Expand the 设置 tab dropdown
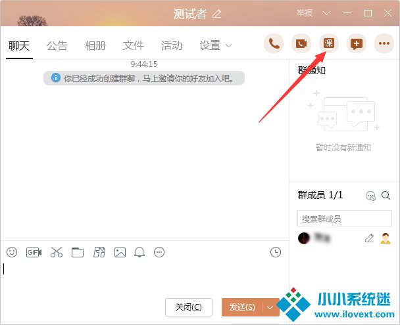The image size is (400, 325). coord(229,45)
